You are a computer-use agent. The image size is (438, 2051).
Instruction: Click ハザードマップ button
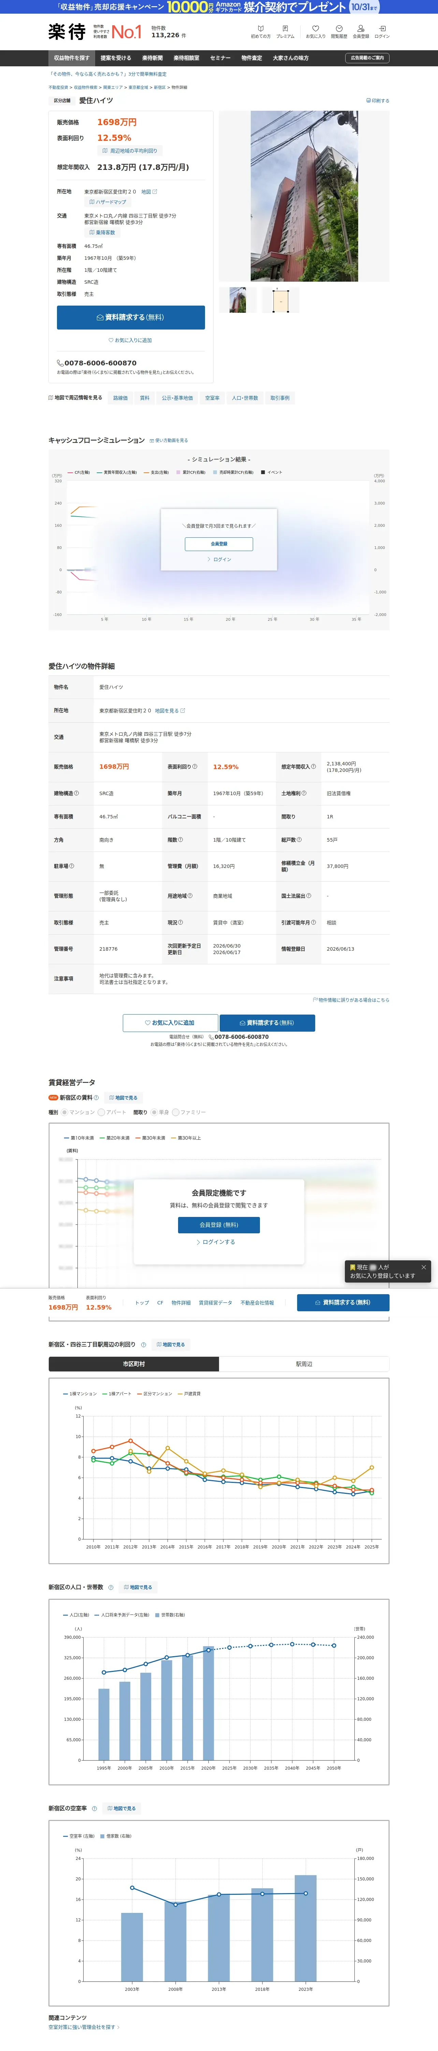pyautogui.click(x=107, y=202)
